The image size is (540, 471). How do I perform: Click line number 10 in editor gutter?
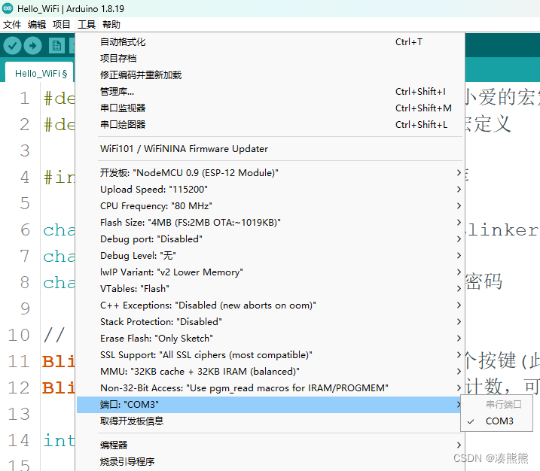tap(19, 335)
